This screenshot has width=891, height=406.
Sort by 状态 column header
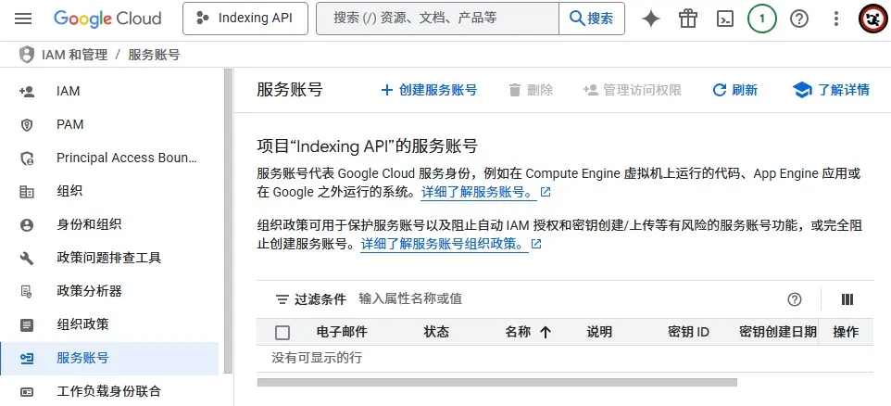click(436, 332)
